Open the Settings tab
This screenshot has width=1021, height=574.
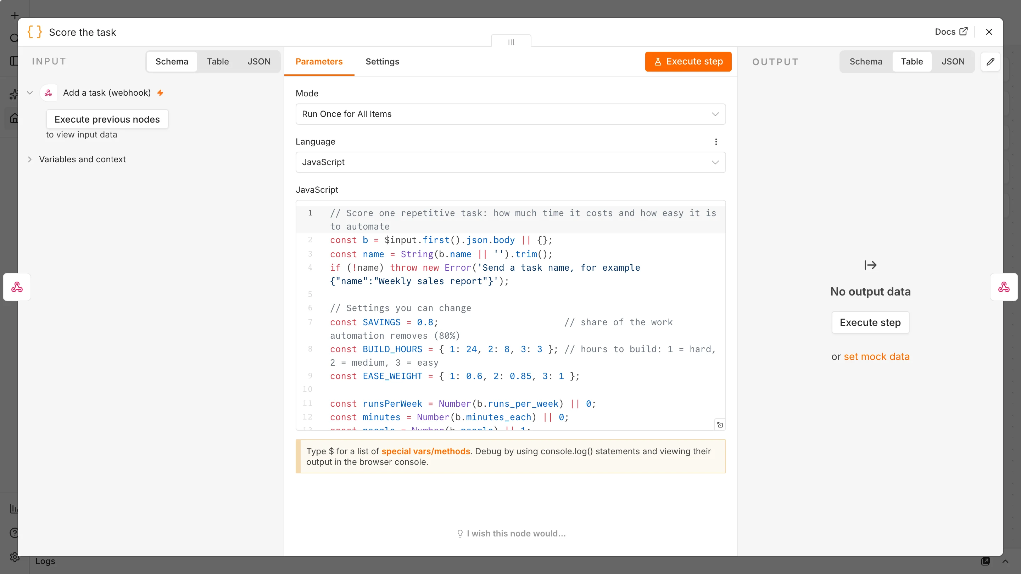tap(382, 61)
